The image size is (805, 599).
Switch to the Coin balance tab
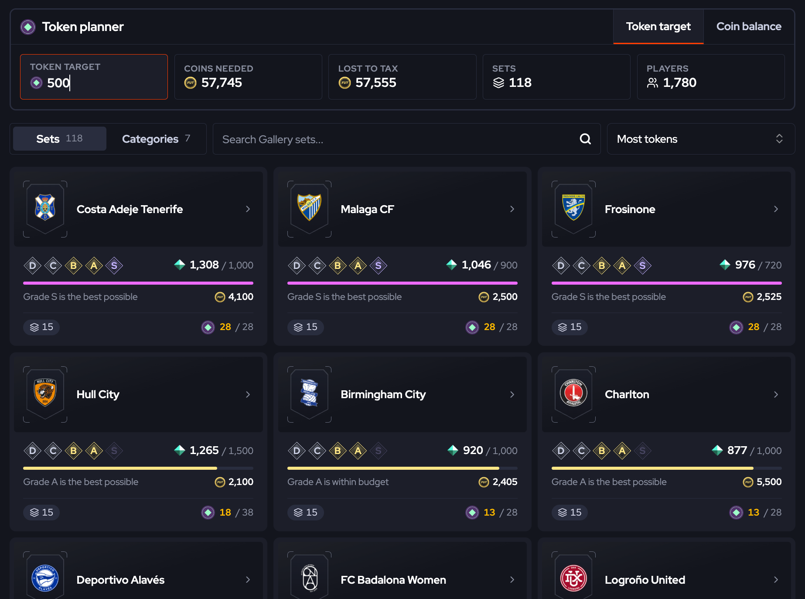tap(749, 27)
